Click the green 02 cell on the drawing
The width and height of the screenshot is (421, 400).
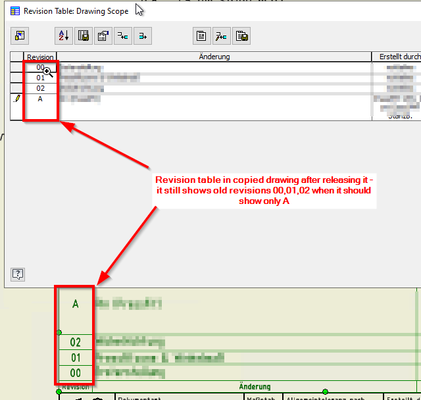coord(76,342)
